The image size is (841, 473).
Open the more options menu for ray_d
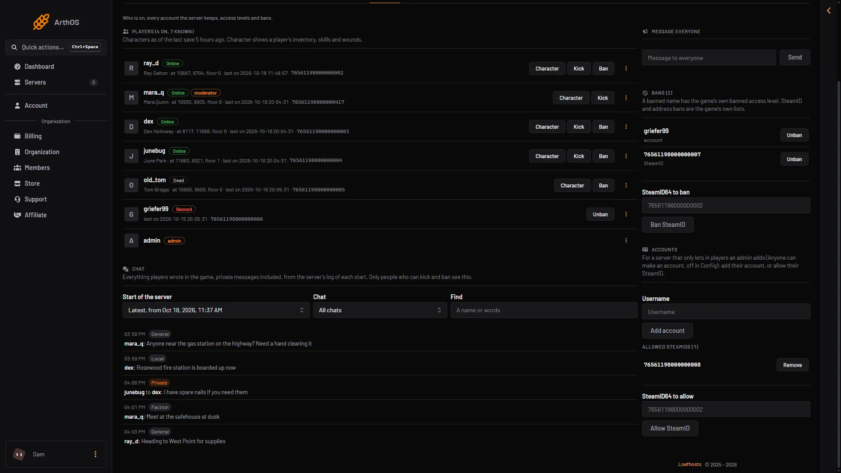coord(626,69)
